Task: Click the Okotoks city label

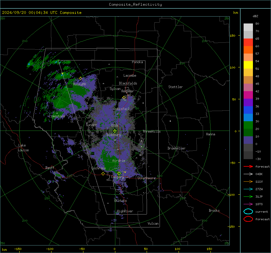Action: click(120, 201)
